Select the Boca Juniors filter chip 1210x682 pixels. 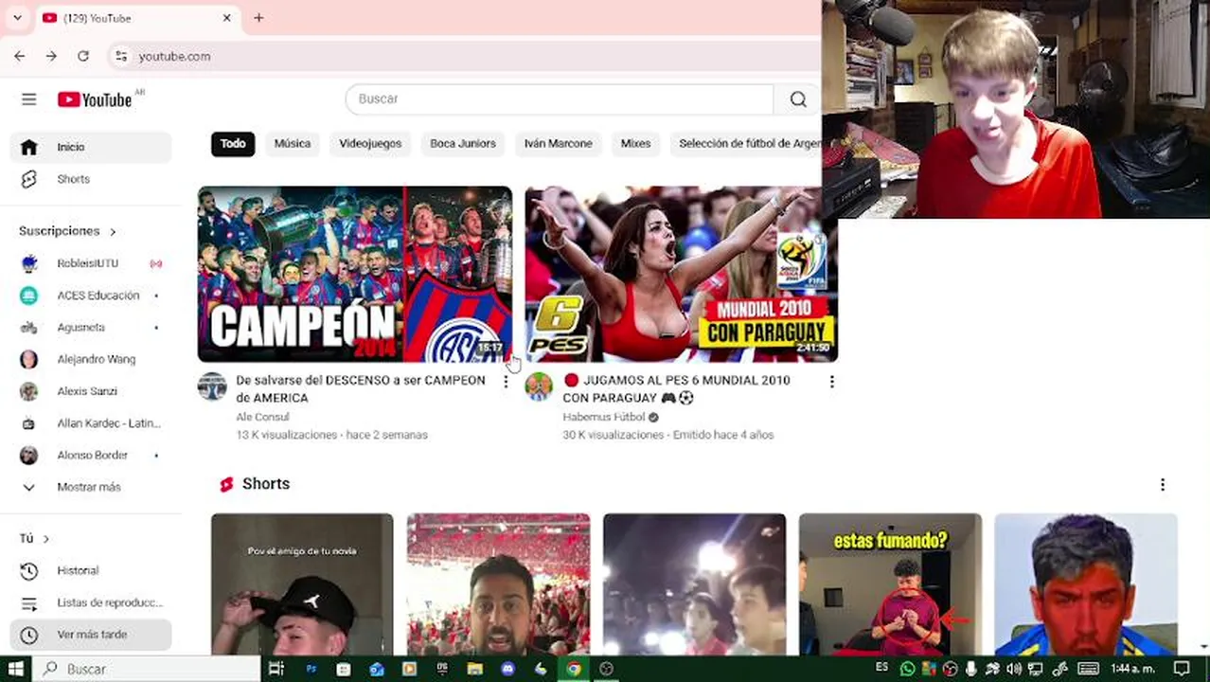click(x=463, y=144)
